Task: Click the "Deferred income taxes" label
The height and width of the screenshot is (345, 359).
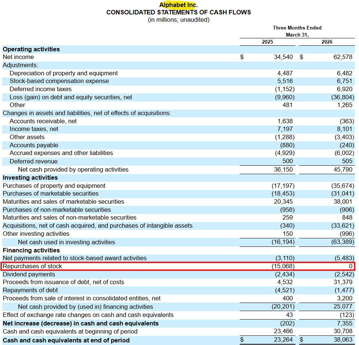Action: point(41,89)
